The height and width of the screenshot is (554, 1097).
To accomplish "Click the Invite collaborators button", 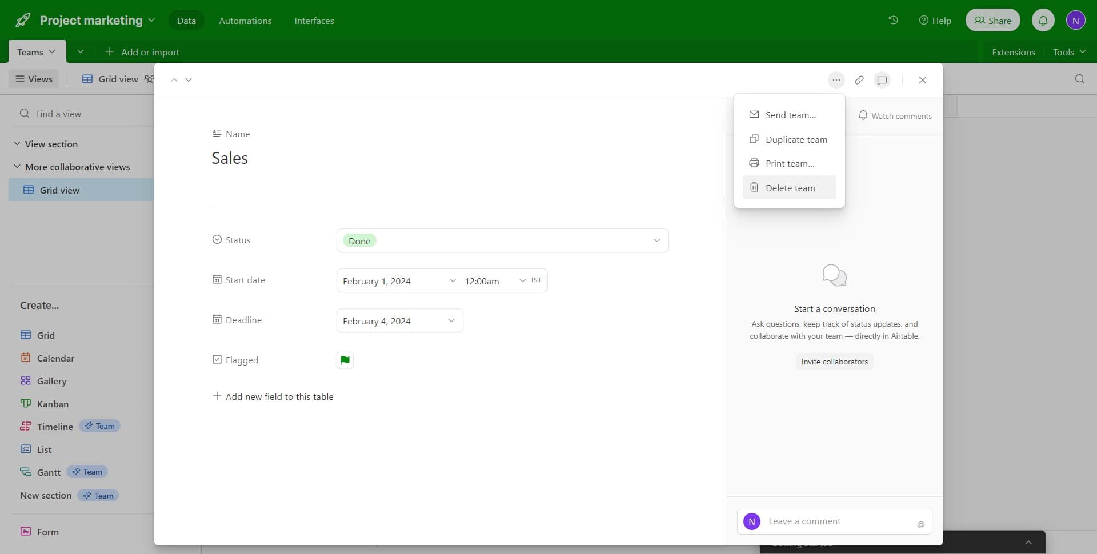I will pyautogui.click(x=834, y=362).
